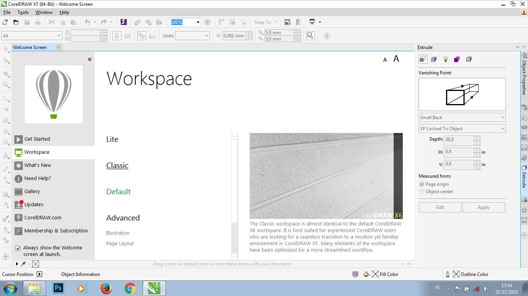Choose the Lite workspace
Image resolution: width=528 pixels, height=296 pixels.
112,139
